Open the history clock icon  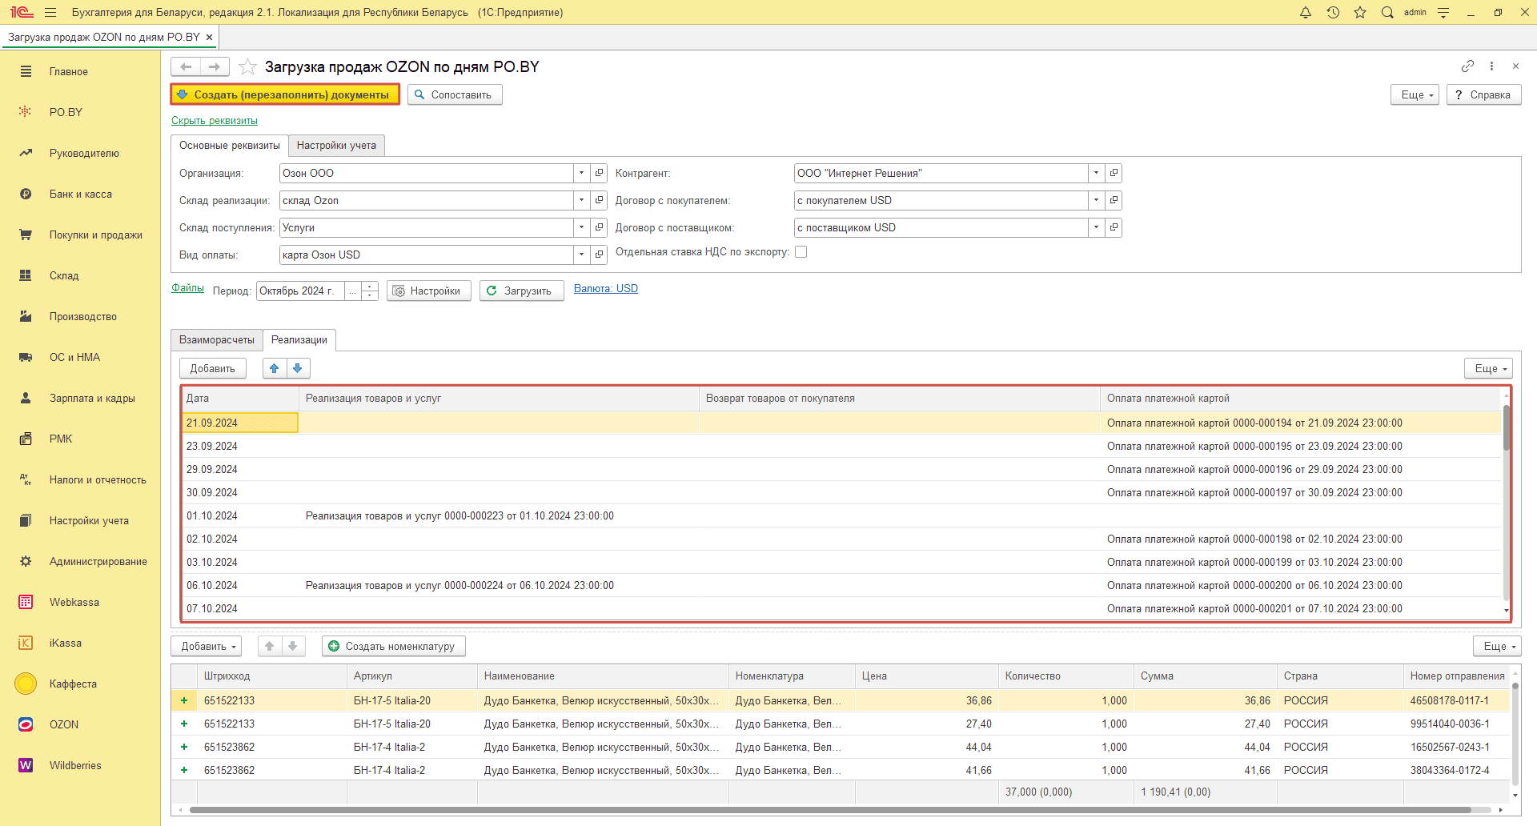1333,13
